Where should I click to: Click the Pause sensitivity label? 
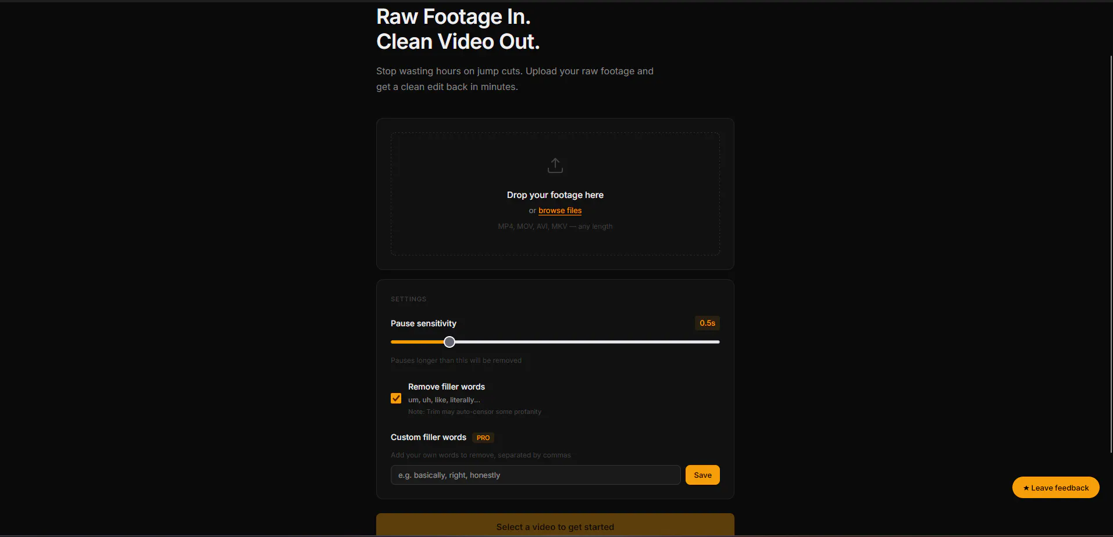point(423,323)
